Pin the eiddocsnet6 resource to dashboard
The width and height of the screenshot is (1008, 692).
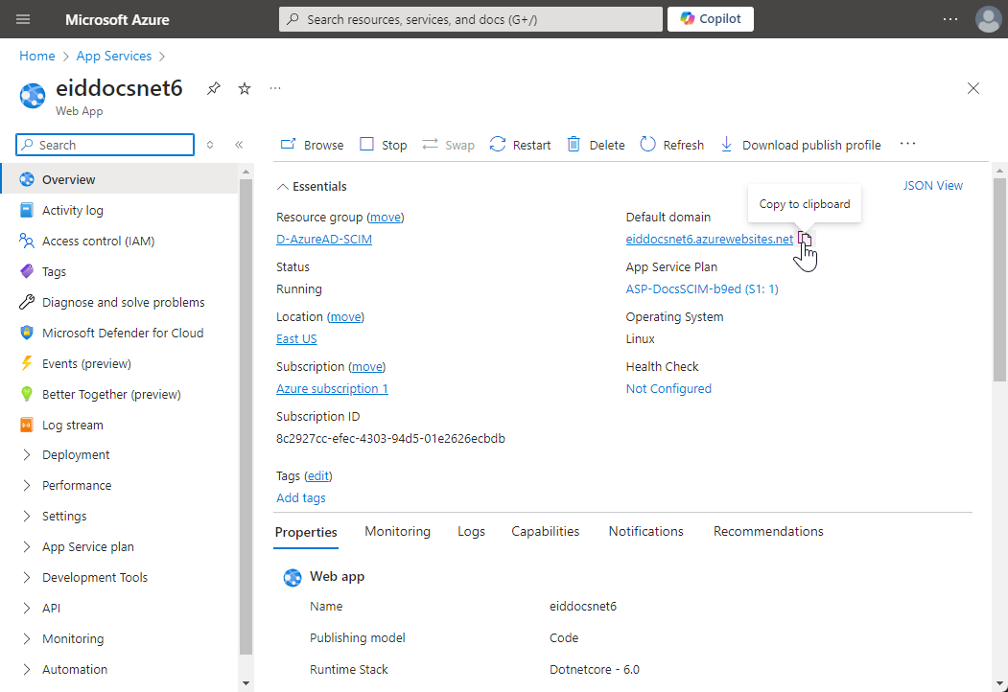214,88
